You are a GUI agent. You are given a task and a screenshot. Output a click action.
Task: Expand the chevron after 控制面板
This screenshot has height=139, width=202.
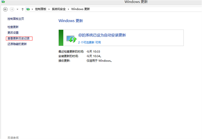[49, 9]
